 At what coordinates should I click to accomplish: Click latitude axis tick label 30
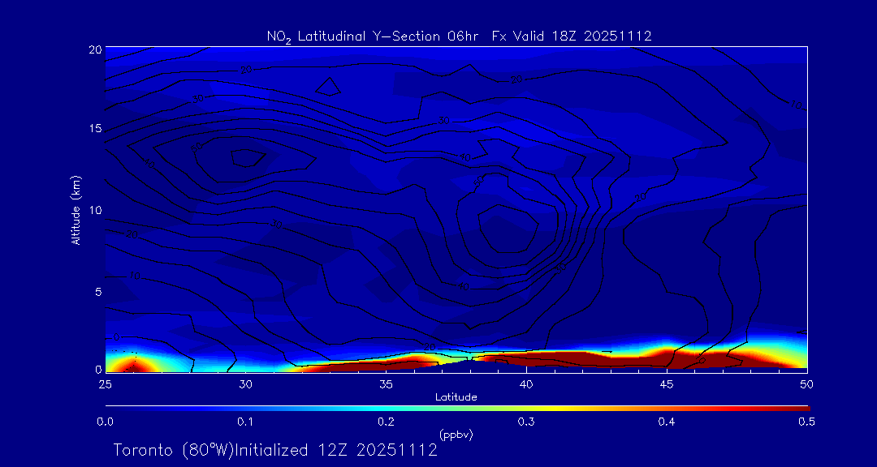pos(245,383)
